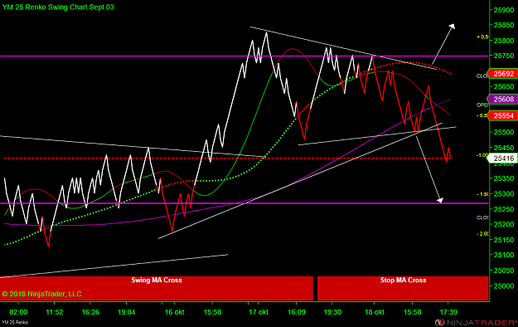518x327 pixels.
Task: Click the purple 25608 price marker
Action: (502, 99)
